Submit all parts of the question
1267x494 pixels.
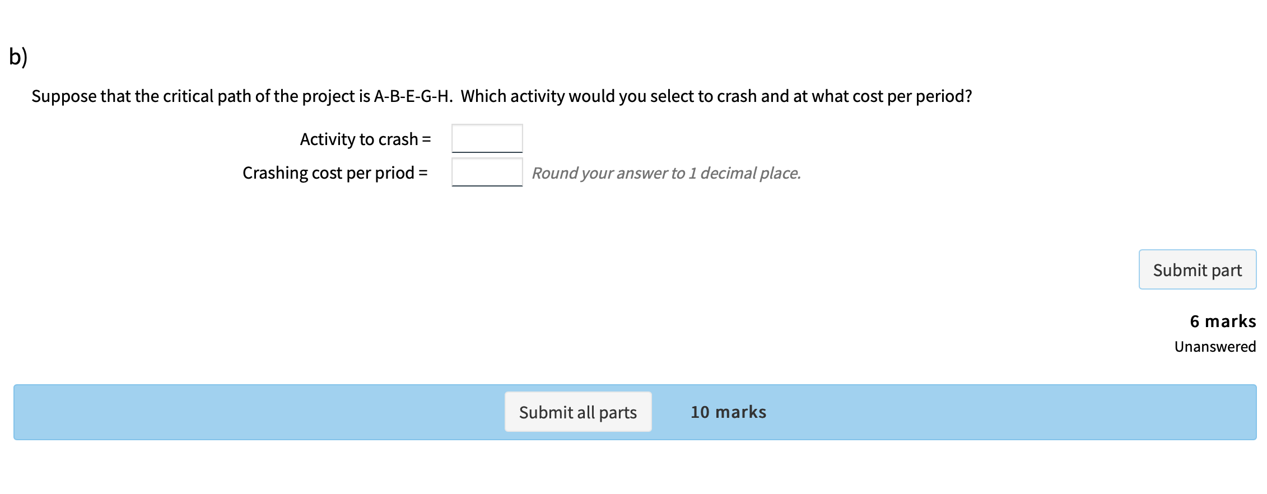click(x=577, y=412)
